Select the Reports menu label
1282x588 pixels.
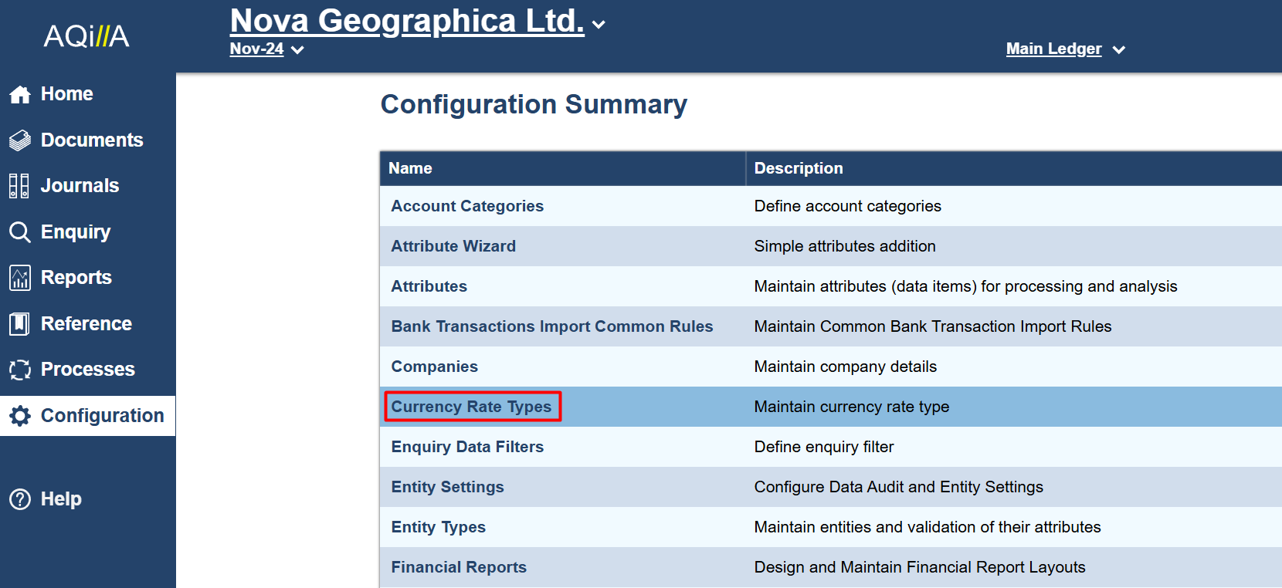(76, 278)
